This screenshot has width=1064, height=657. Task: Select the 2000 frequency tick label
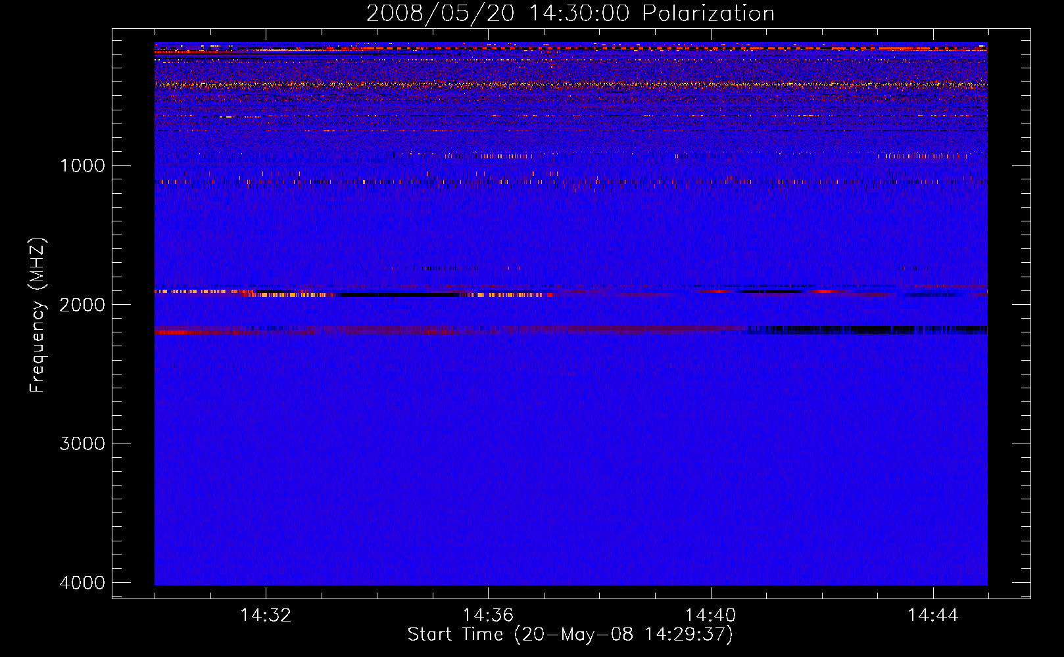coord(82,305)
